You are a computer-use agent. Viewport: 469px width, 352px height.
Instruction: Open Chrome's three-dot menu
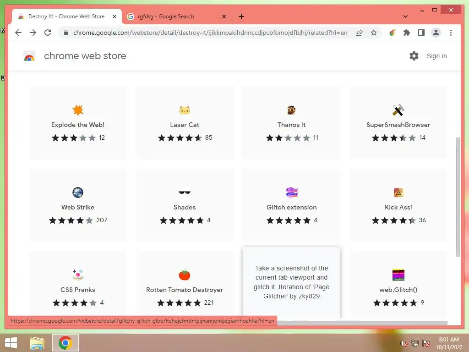coord(451,33)
